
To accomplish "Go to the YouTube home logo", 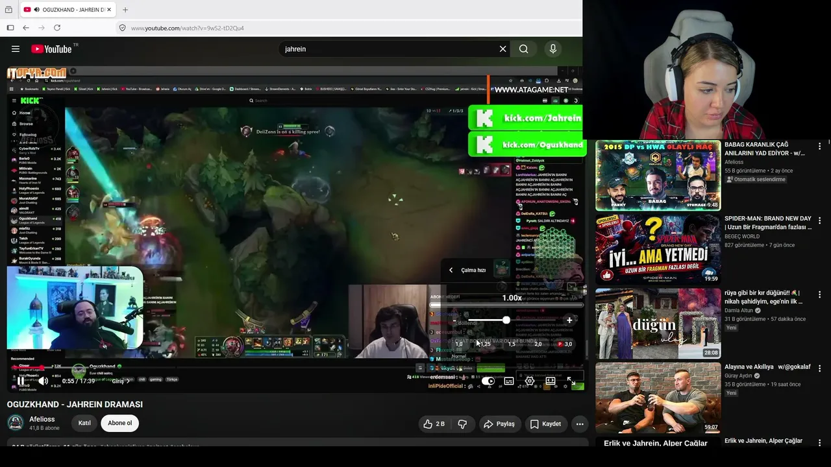I will pyautogui.click(x=51, y=49).
